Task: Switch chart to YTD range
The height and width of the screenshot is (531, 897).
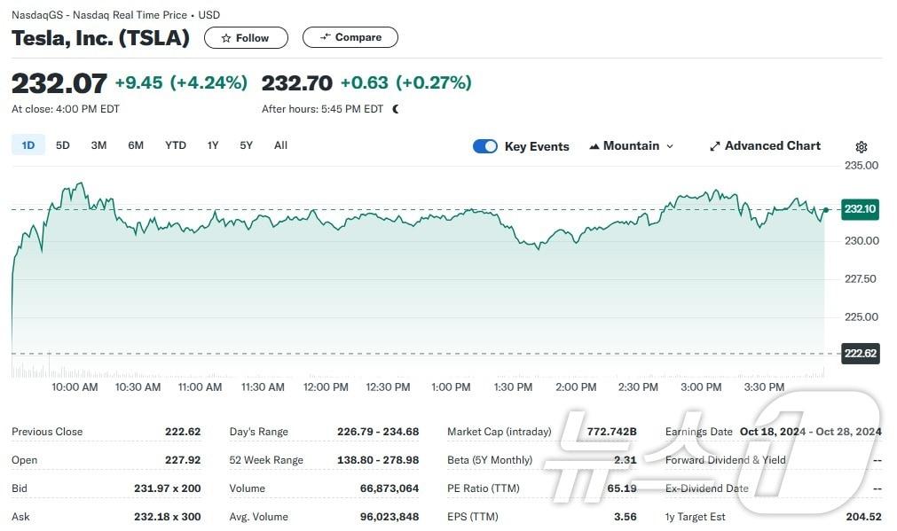Action: [x=176, y=145]
